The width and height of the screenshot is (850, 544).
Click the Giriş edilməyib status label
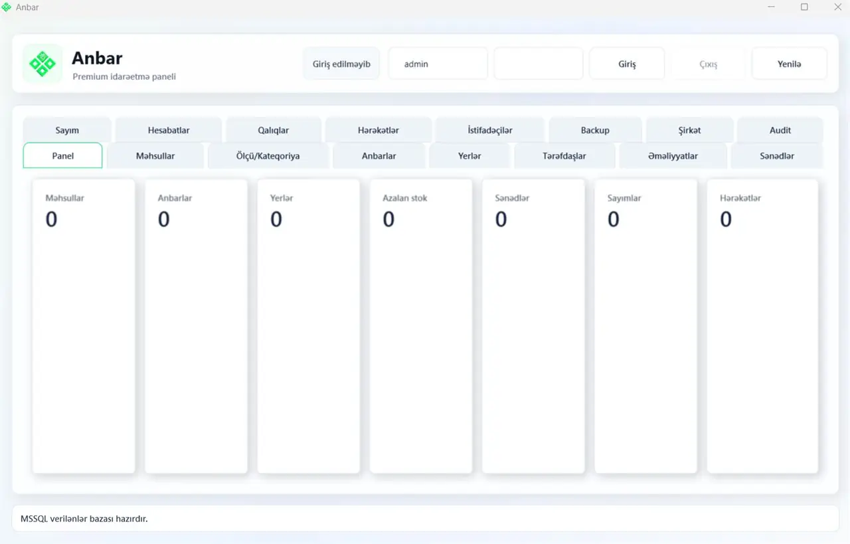[x=341, y=64]
